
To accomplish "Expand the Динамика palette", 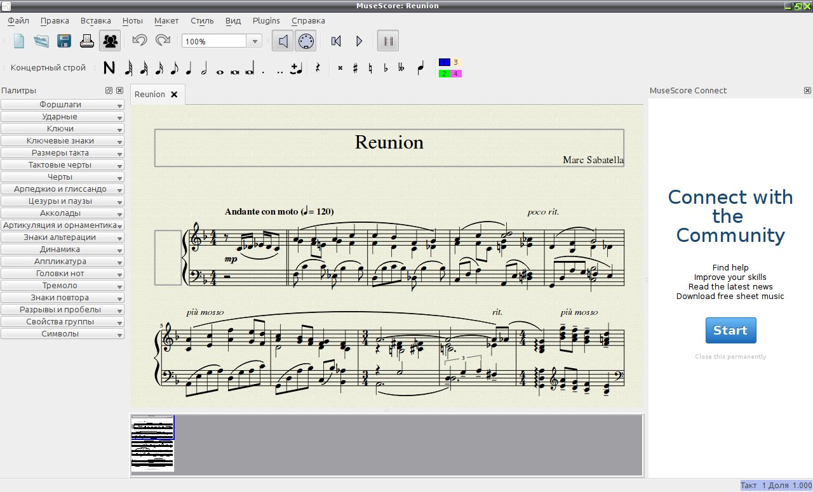I will click(62, 249).
